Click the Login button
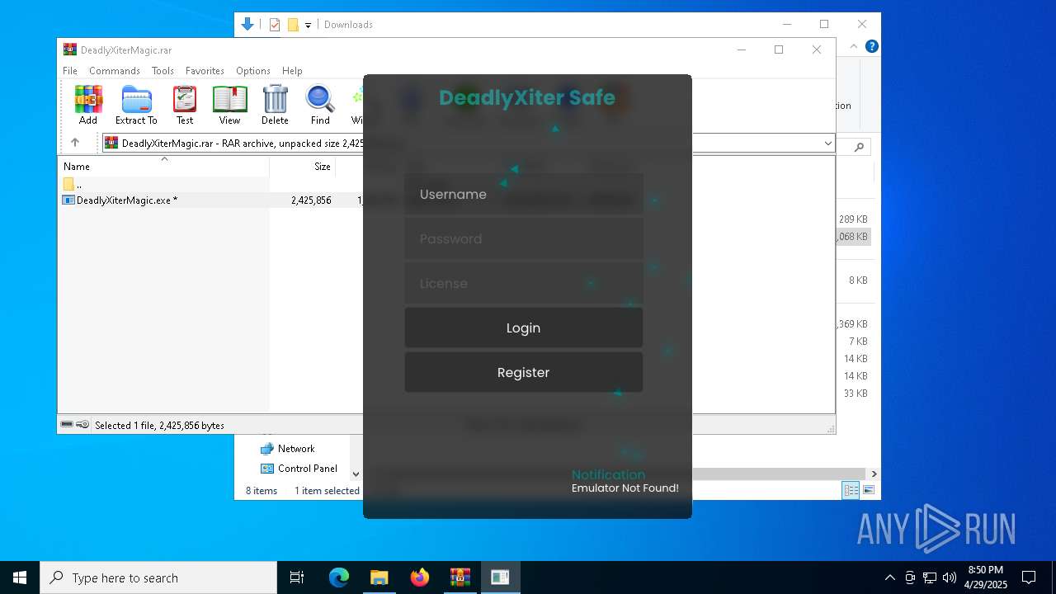The height and width of the screenshot is (594, 1056). click(x=523, y=328)
